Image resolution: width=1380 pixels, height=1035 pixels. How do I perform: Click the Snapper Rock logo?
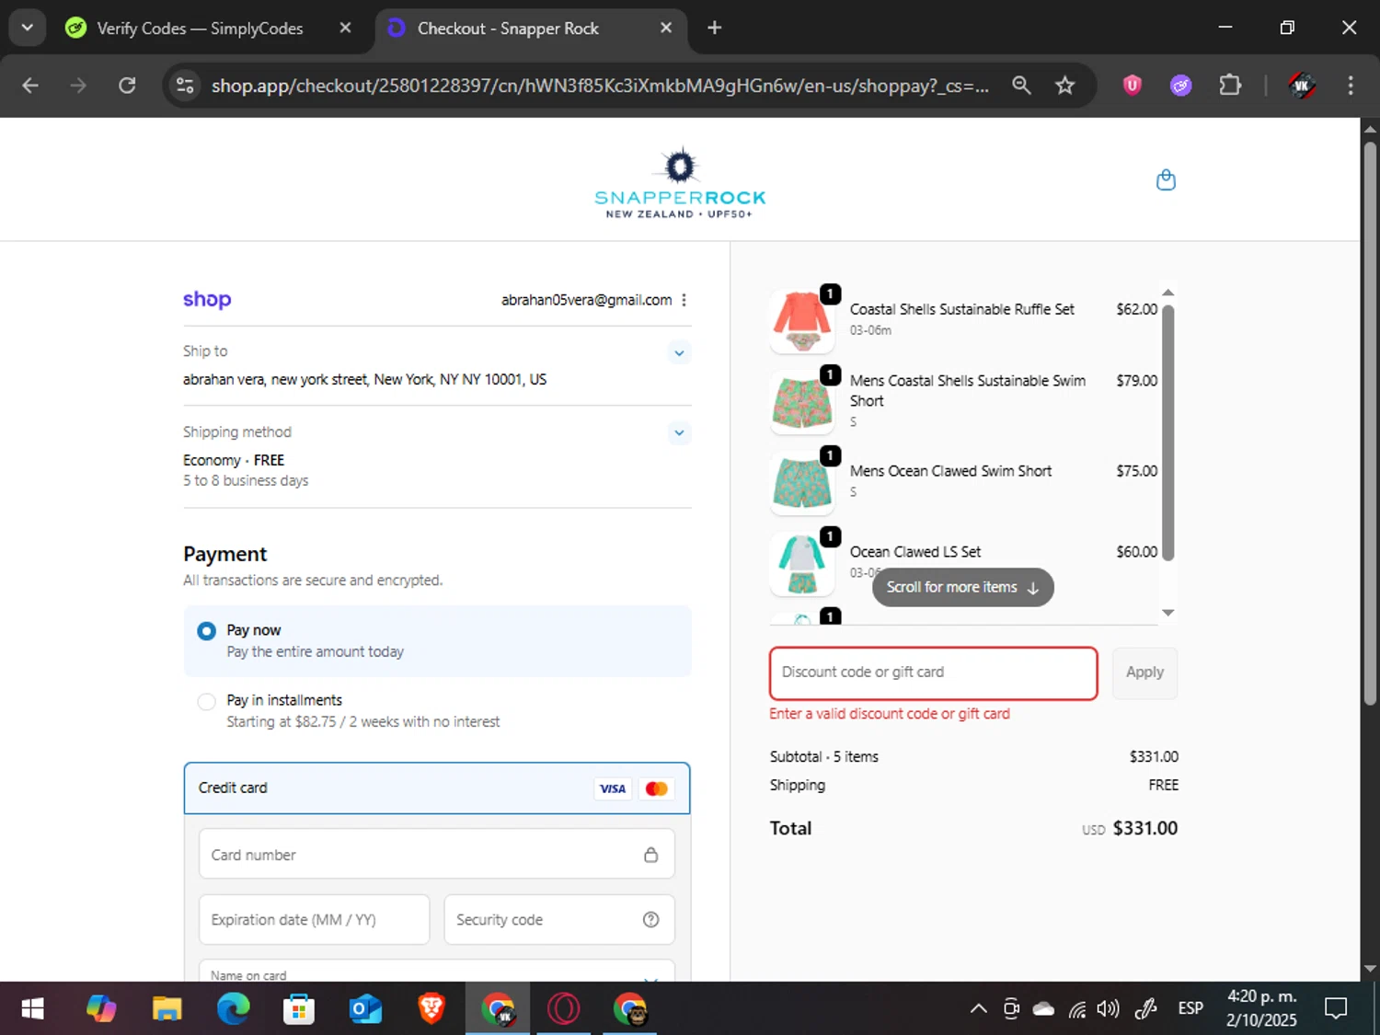coord(680,183)
